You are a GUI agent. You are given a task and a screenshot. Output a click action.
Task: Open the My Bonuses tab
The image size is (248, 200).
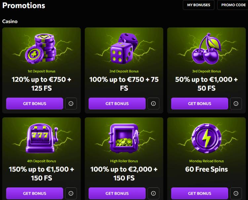click(x=198, y=5)
